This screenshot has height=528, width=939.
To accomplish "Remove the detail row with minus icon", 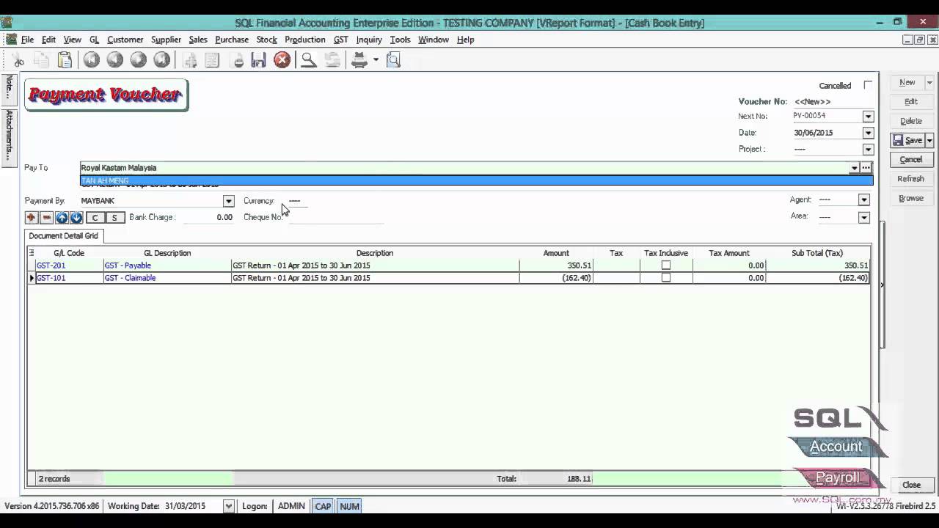I will 46,218.
